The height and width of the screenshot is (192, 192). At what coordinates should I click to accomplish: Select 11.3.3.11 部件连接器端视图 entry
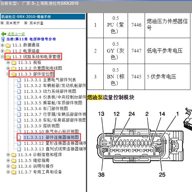(51, 137)
